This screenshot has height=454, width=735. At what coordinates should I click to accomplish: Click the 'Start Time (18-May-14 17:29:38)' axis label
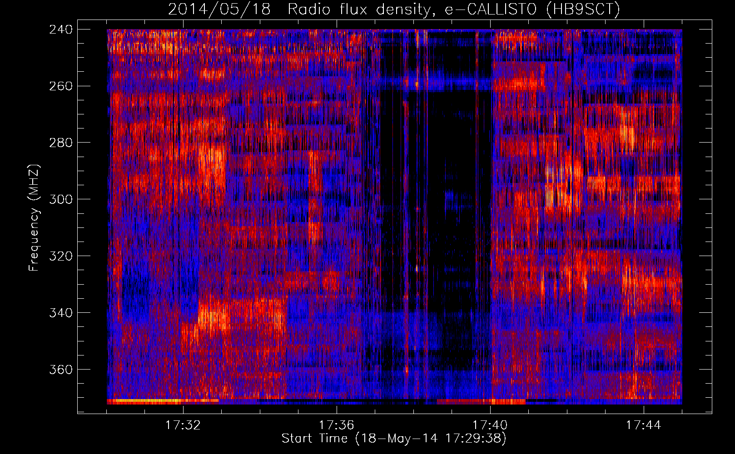pos(394,439)
